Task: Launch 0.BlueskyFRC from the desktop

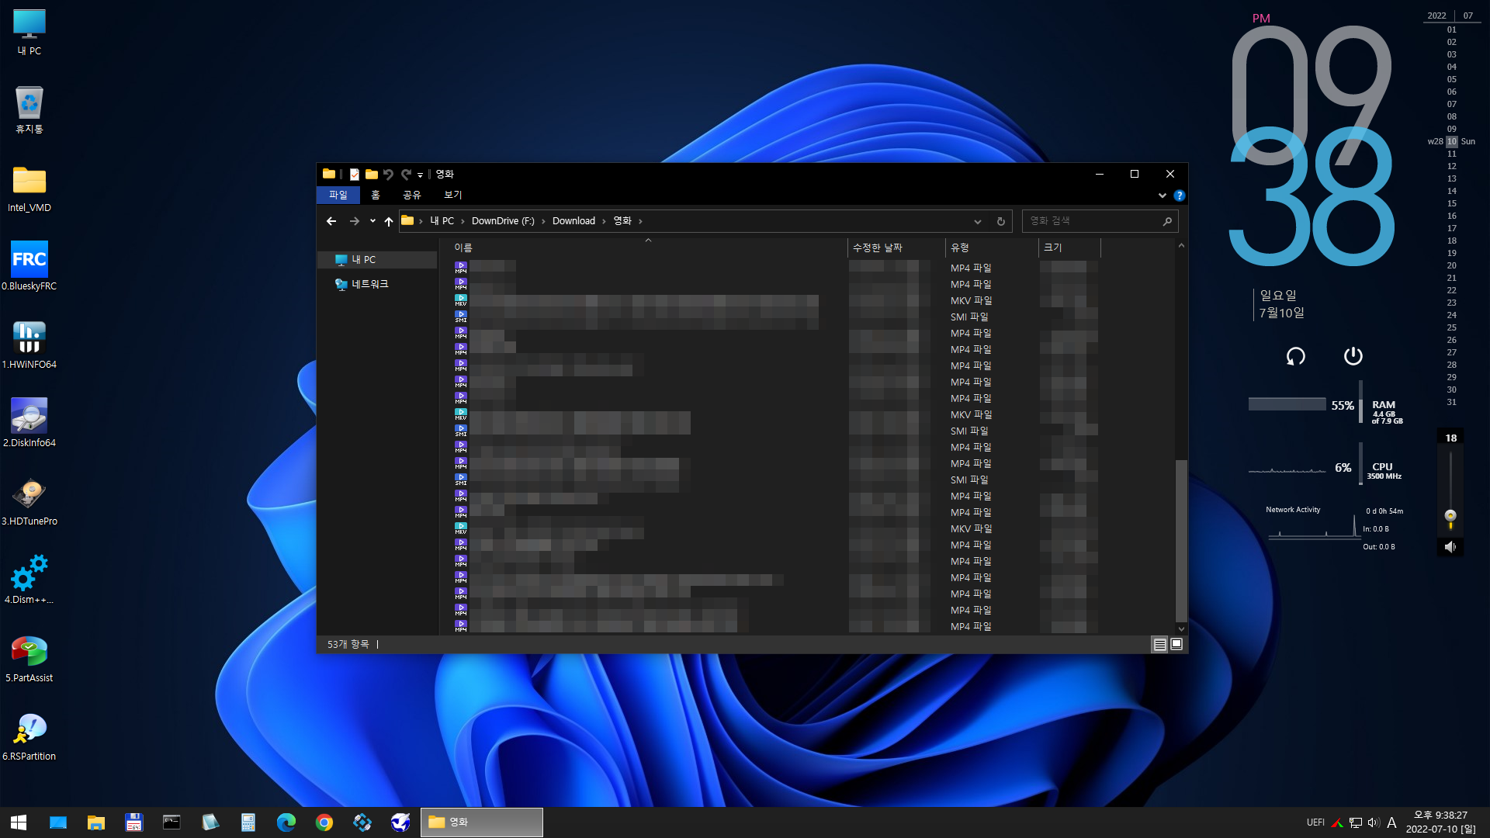Action: coord(29,267)
